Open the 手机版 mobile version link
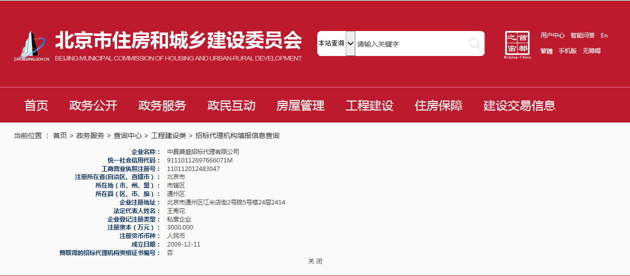Viewport: 630px width, 276px height. (567, 51)
